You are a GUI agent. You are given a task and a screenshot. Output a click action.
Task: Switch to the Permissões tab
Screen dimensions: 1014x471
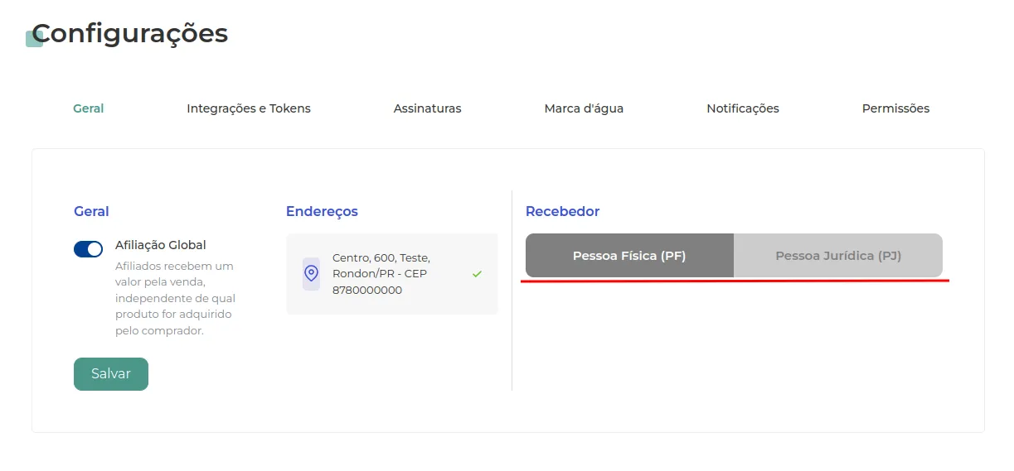pyautogui.click(x=895, y=108)
